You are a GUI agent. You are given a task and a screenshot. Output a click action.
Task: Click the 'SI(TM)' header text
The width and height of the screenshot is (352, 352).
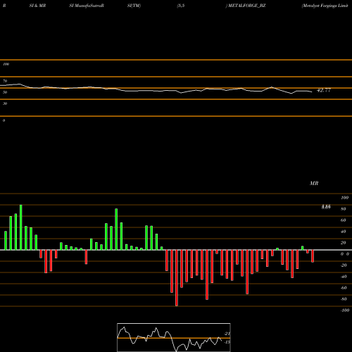(x=134, y=6)
